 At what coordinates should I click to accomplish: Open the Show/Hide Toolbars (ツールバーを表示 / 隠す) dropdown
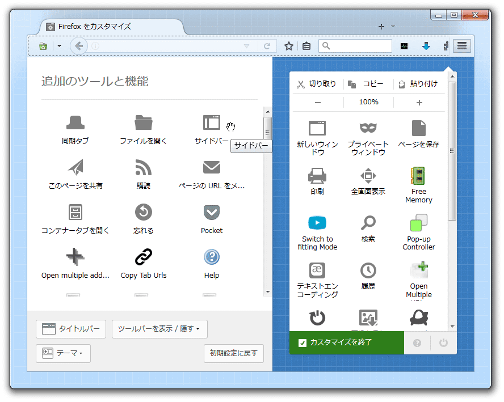(x=159, y=329)
